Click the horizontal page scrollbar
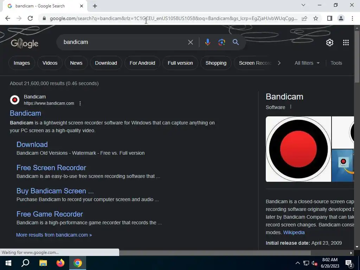Screen dimensions: 360x270 tap(215, 253)
